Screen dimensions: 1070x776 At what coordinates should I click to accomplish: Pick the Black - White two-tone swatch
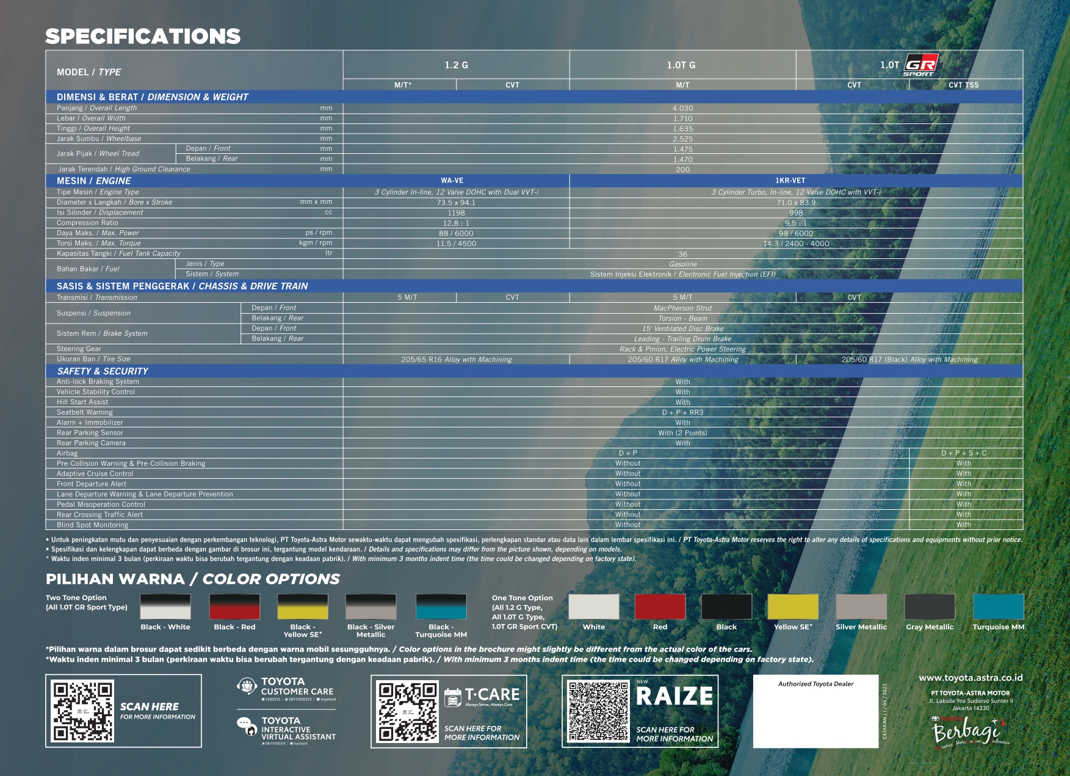pos(165,607)
